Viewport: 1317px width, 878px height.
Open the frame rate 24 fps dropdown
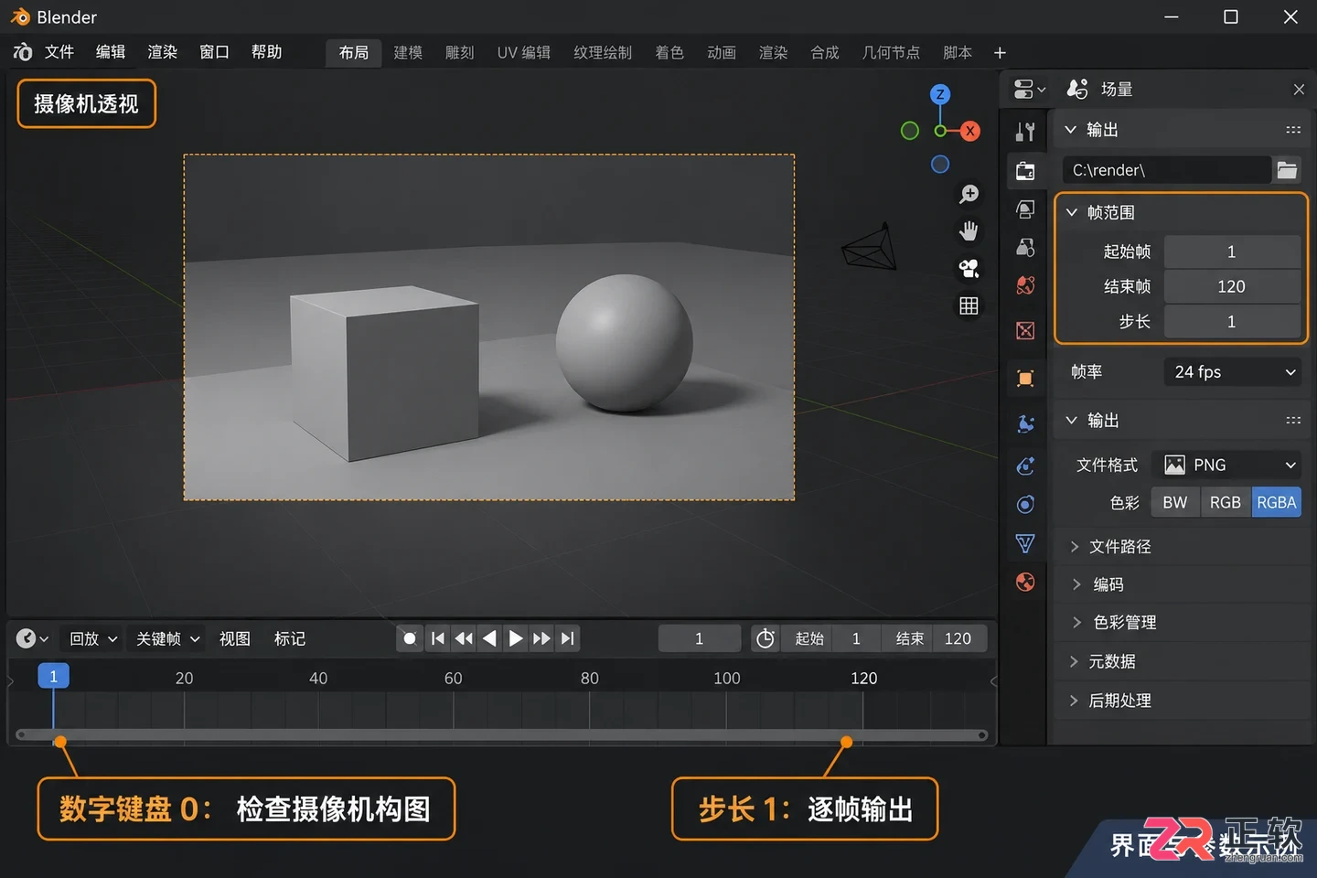1232,371
